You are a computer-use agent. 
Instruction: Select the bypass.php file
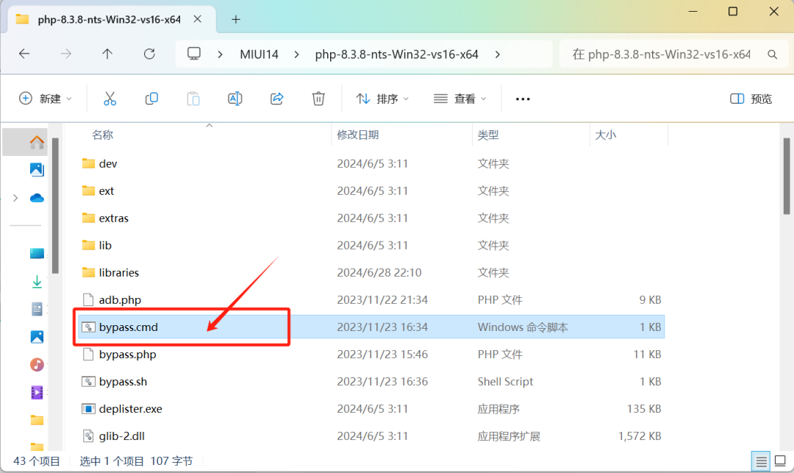(371, 355)
